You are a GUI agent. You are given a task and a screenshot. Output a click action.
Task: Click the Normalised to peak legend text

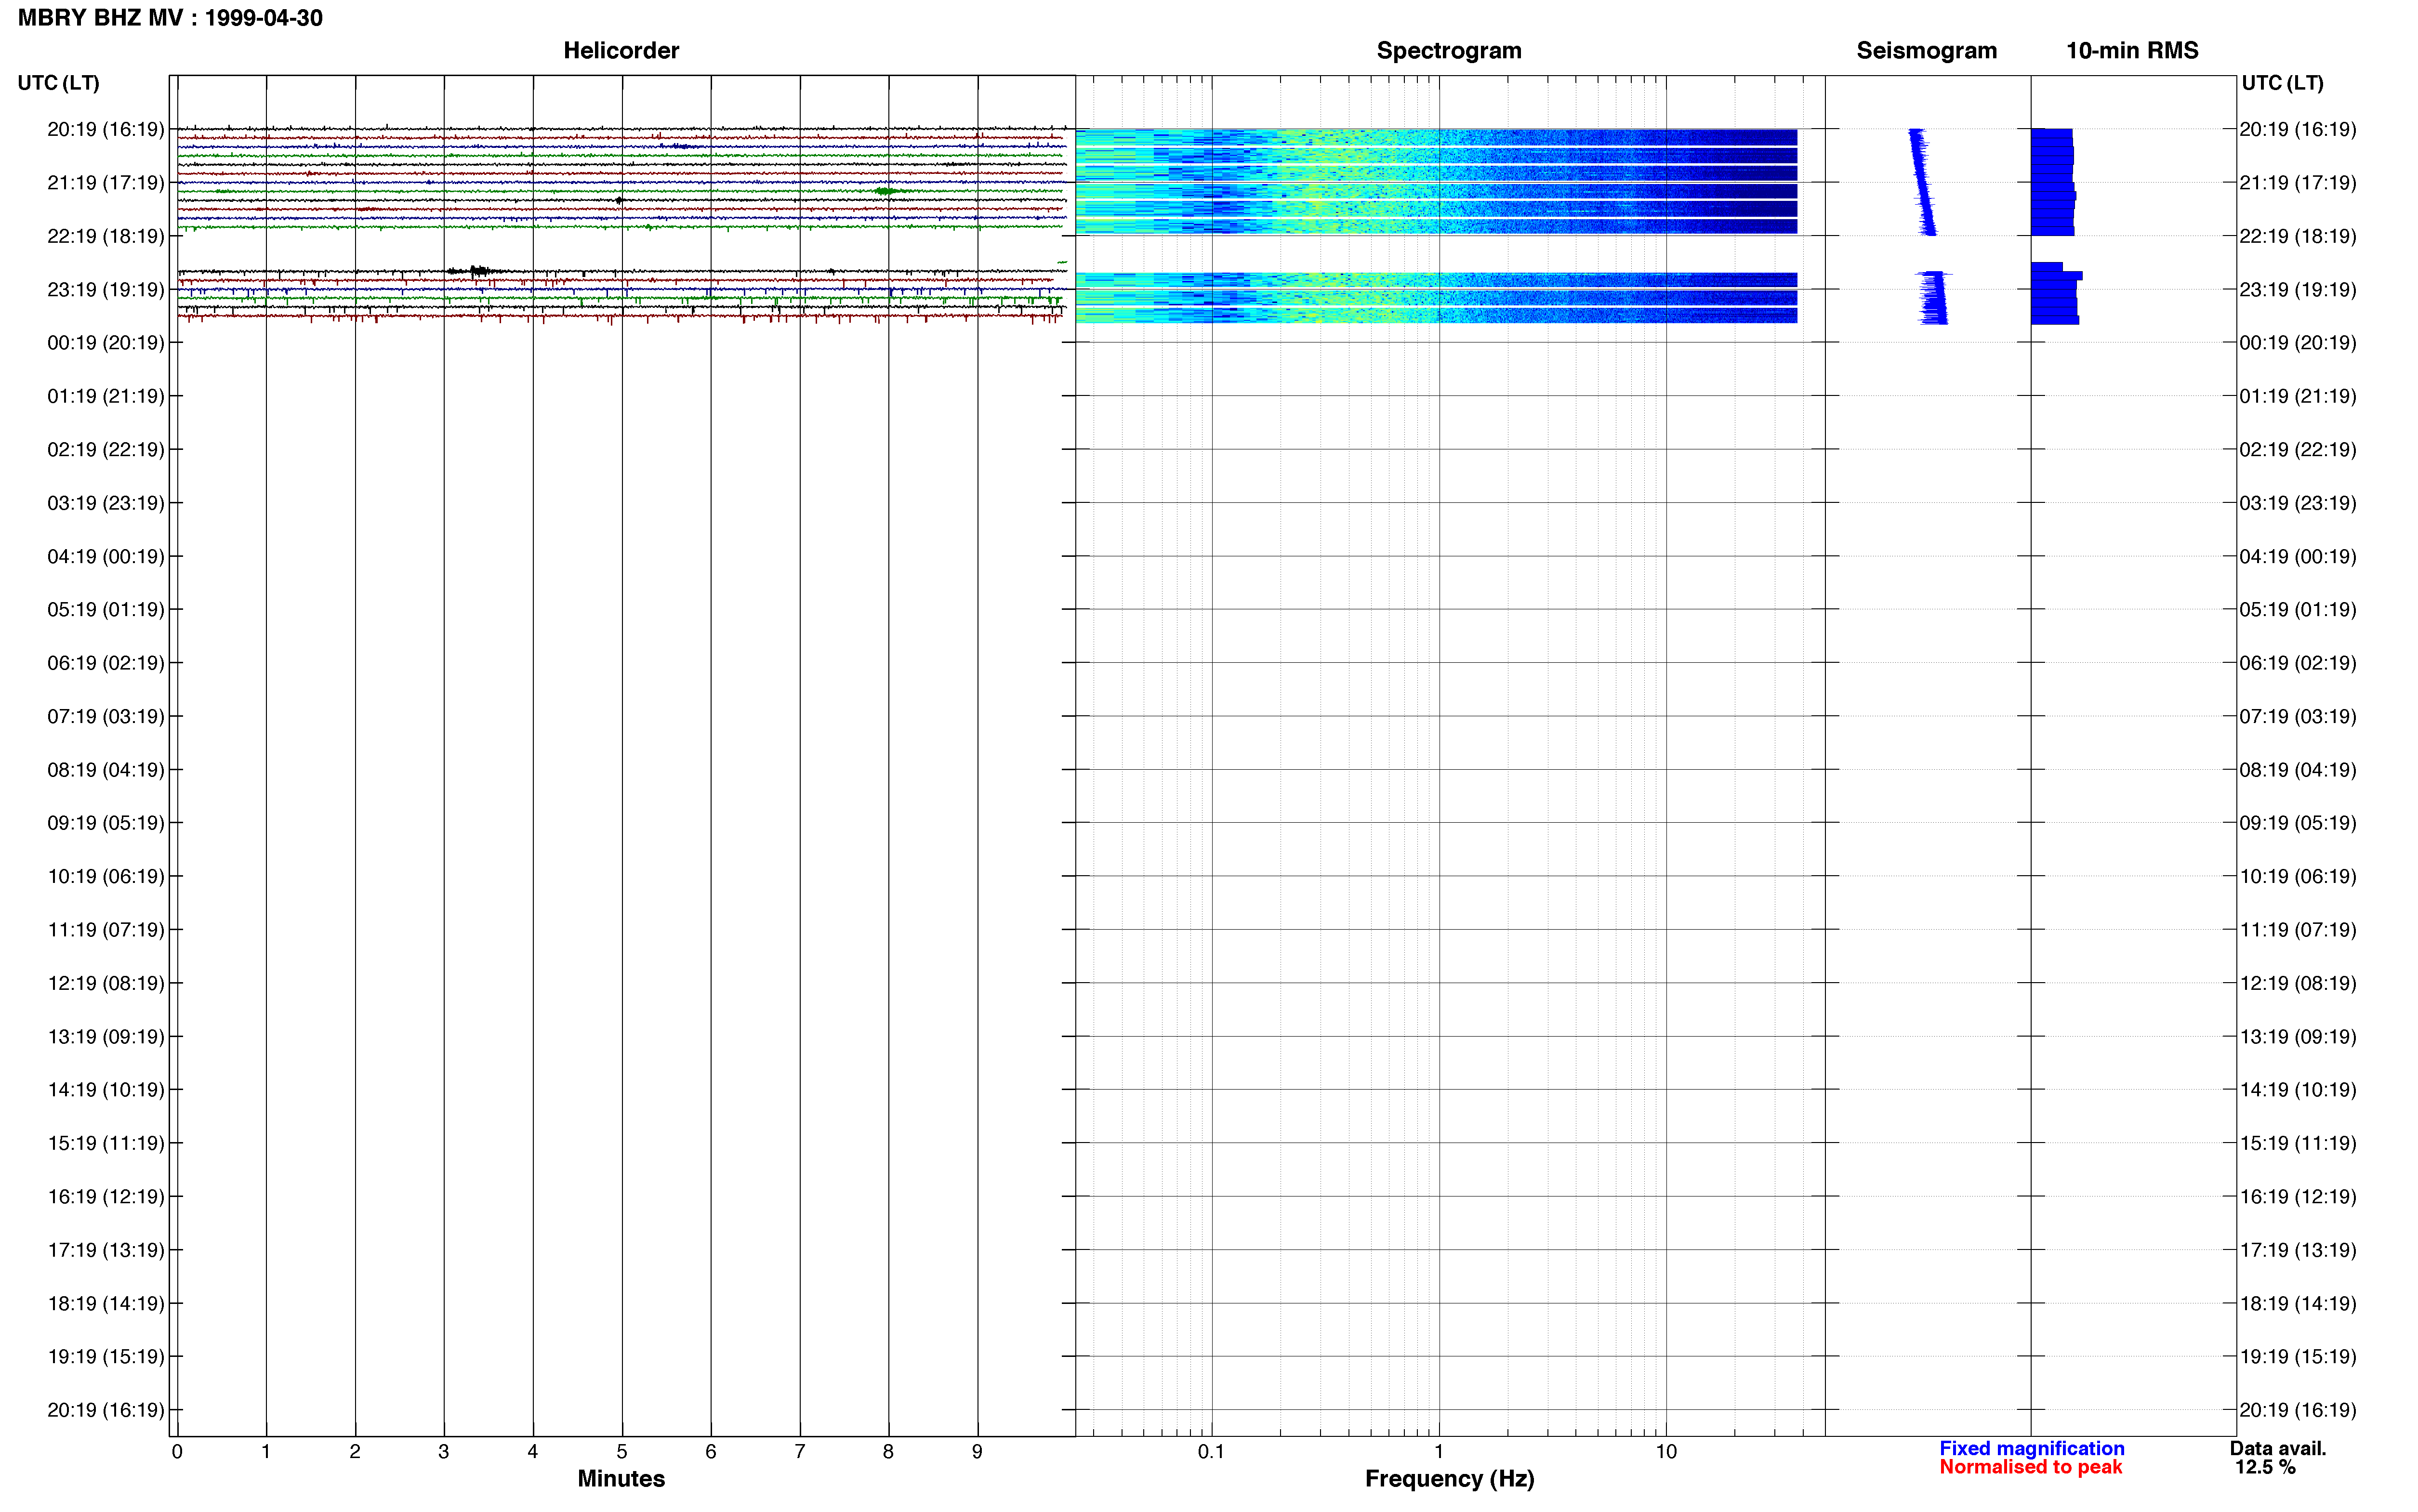[2030, 1467]
